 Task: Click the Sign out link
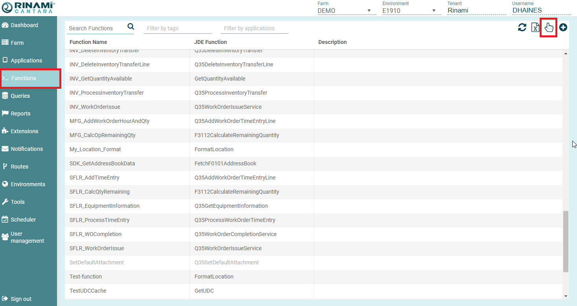point(21,299)
